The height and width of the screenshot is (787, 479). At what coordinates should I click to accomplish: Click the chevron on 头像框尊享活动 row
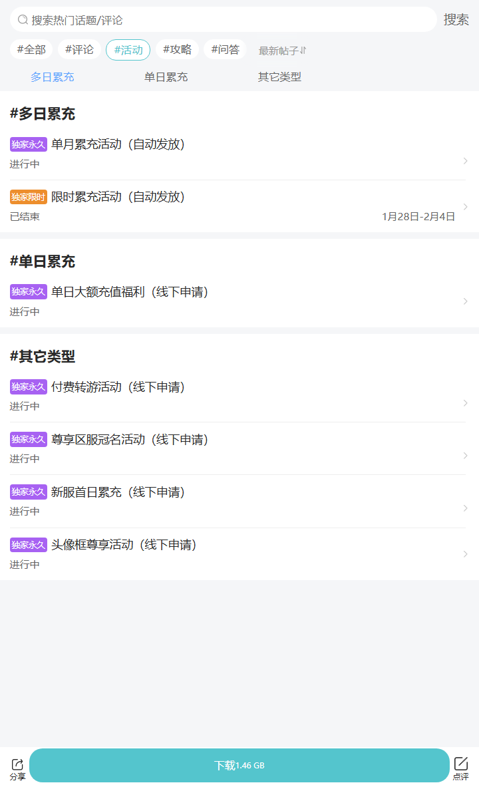point(466,554)
